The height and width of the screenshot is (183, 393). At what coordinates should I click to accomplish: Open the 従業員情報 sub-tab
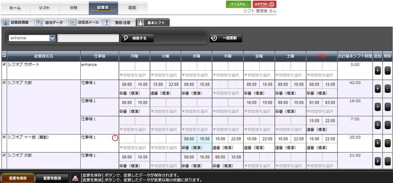pyautogui.click(x=18, y=22)
